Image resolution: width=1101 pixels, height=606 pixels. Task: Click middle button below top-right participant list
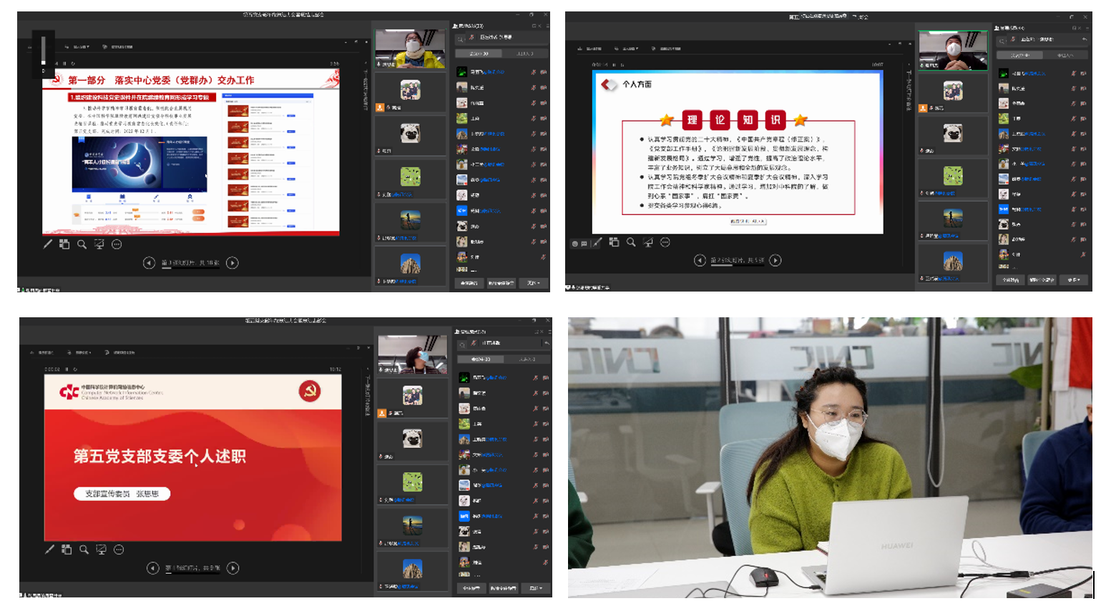point(1042,280)
